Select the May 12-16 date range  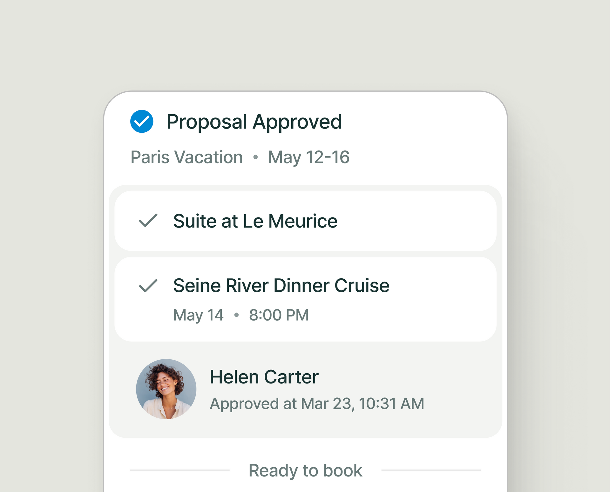coord(308,157)
